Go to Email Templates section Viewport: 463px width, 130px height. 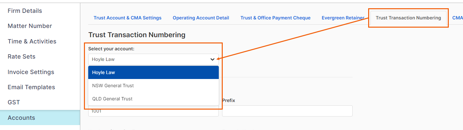(x=31, y=87)
